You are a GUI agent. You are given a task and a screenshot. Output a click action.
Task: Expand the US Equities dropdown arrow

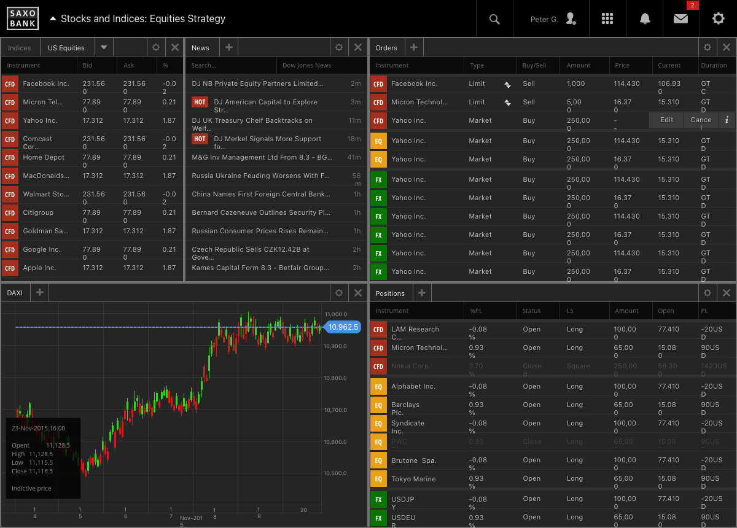[104, 47]
